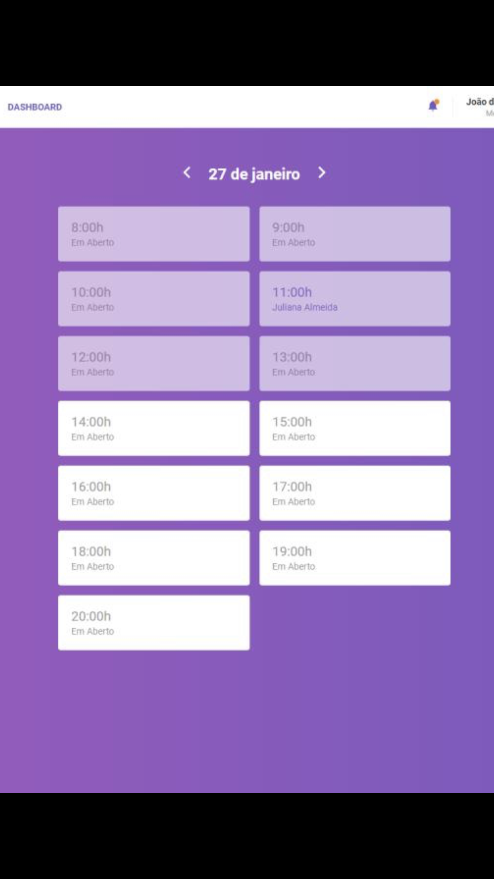Pick the 16:00h appointment card
Screen dimensions: 494x879
154,493
